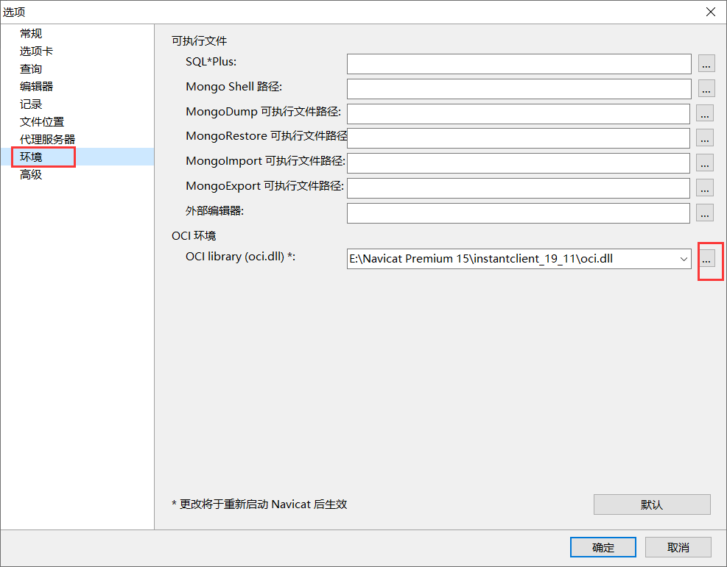This screenshot has height=567, width=727.
Task: Click the SQL*Plus path field
Action: pyautogui.click(x=519, y=64)
